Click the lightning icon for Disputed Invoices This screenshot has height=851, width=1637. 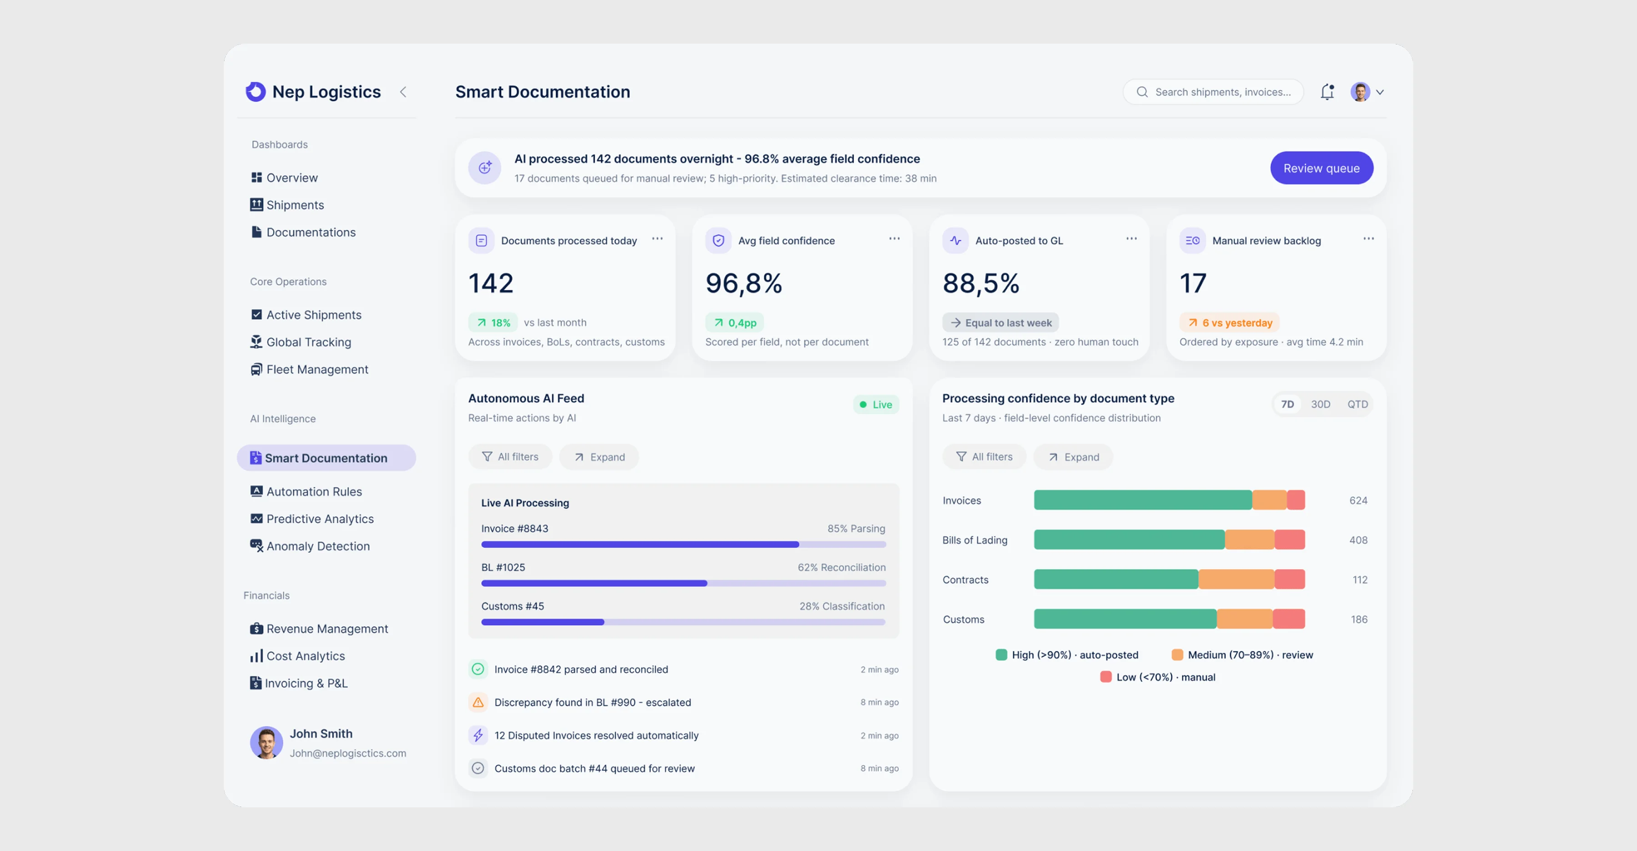(x=478, y=736)
